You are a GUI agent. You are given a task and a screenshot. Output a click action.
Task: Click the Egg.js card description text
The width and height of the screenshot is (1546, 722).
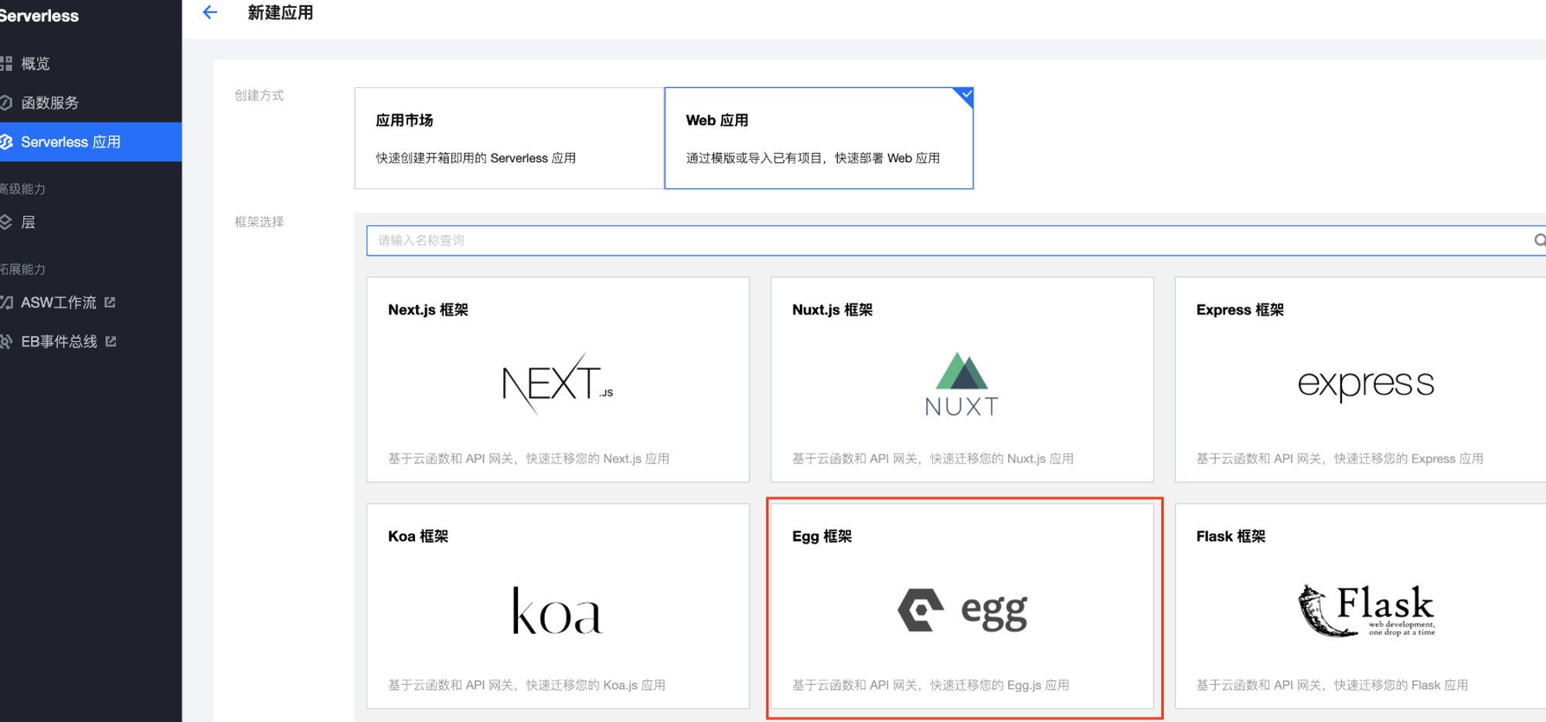tap(931, 685)
